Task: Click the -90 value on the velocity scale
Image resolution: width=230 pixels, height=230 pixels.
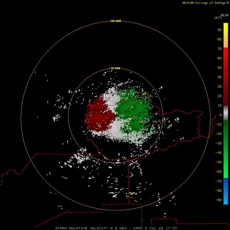Action: (218, 200)
